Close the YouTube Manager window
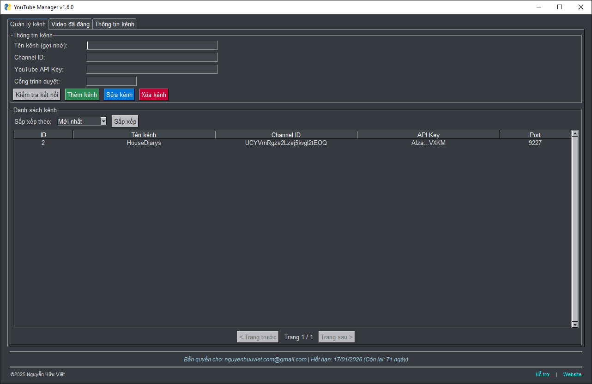 pos(581,7)
